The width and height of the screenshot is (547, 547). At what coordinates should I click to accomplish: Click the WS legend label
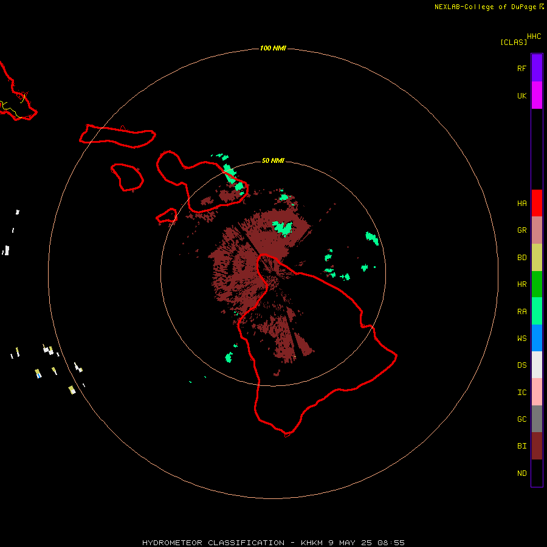(521, 339)
